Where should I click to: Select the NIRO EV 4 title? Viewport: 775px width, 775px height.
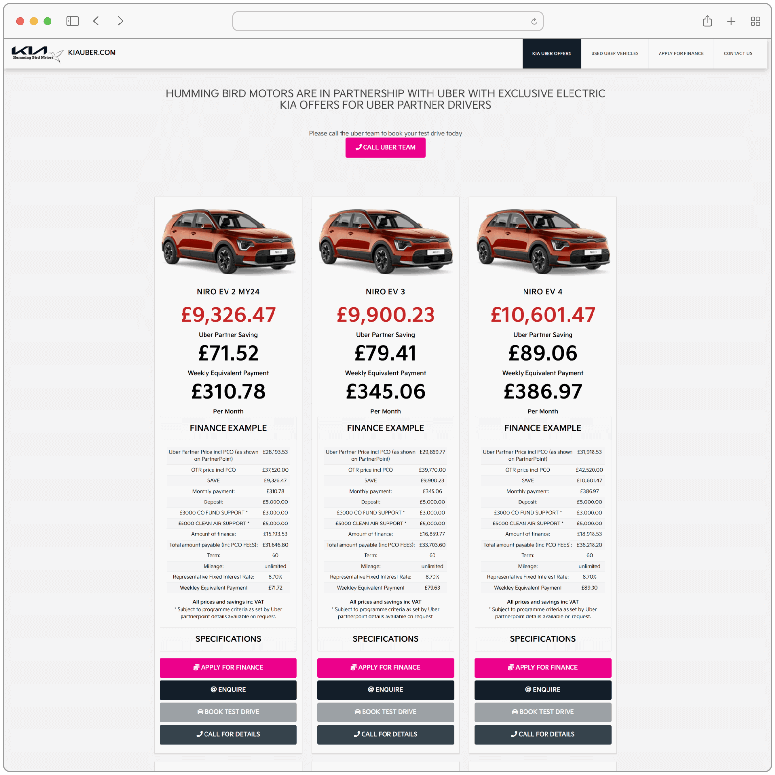click(x=543, y=292)
